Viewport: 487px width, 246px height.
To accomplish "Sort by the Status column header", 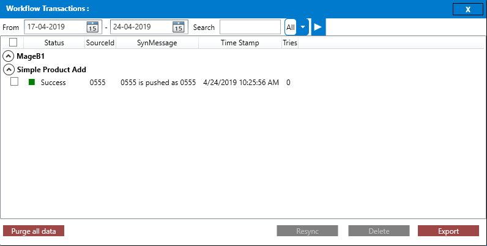I will pyautogui.click(x=54, y=43).
